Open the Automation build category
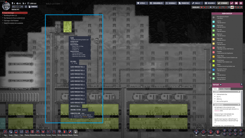The image size is (245, 138). 65,132
